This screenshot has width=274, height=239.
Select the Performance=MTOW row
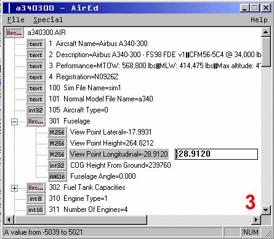(x=155, y=66)
